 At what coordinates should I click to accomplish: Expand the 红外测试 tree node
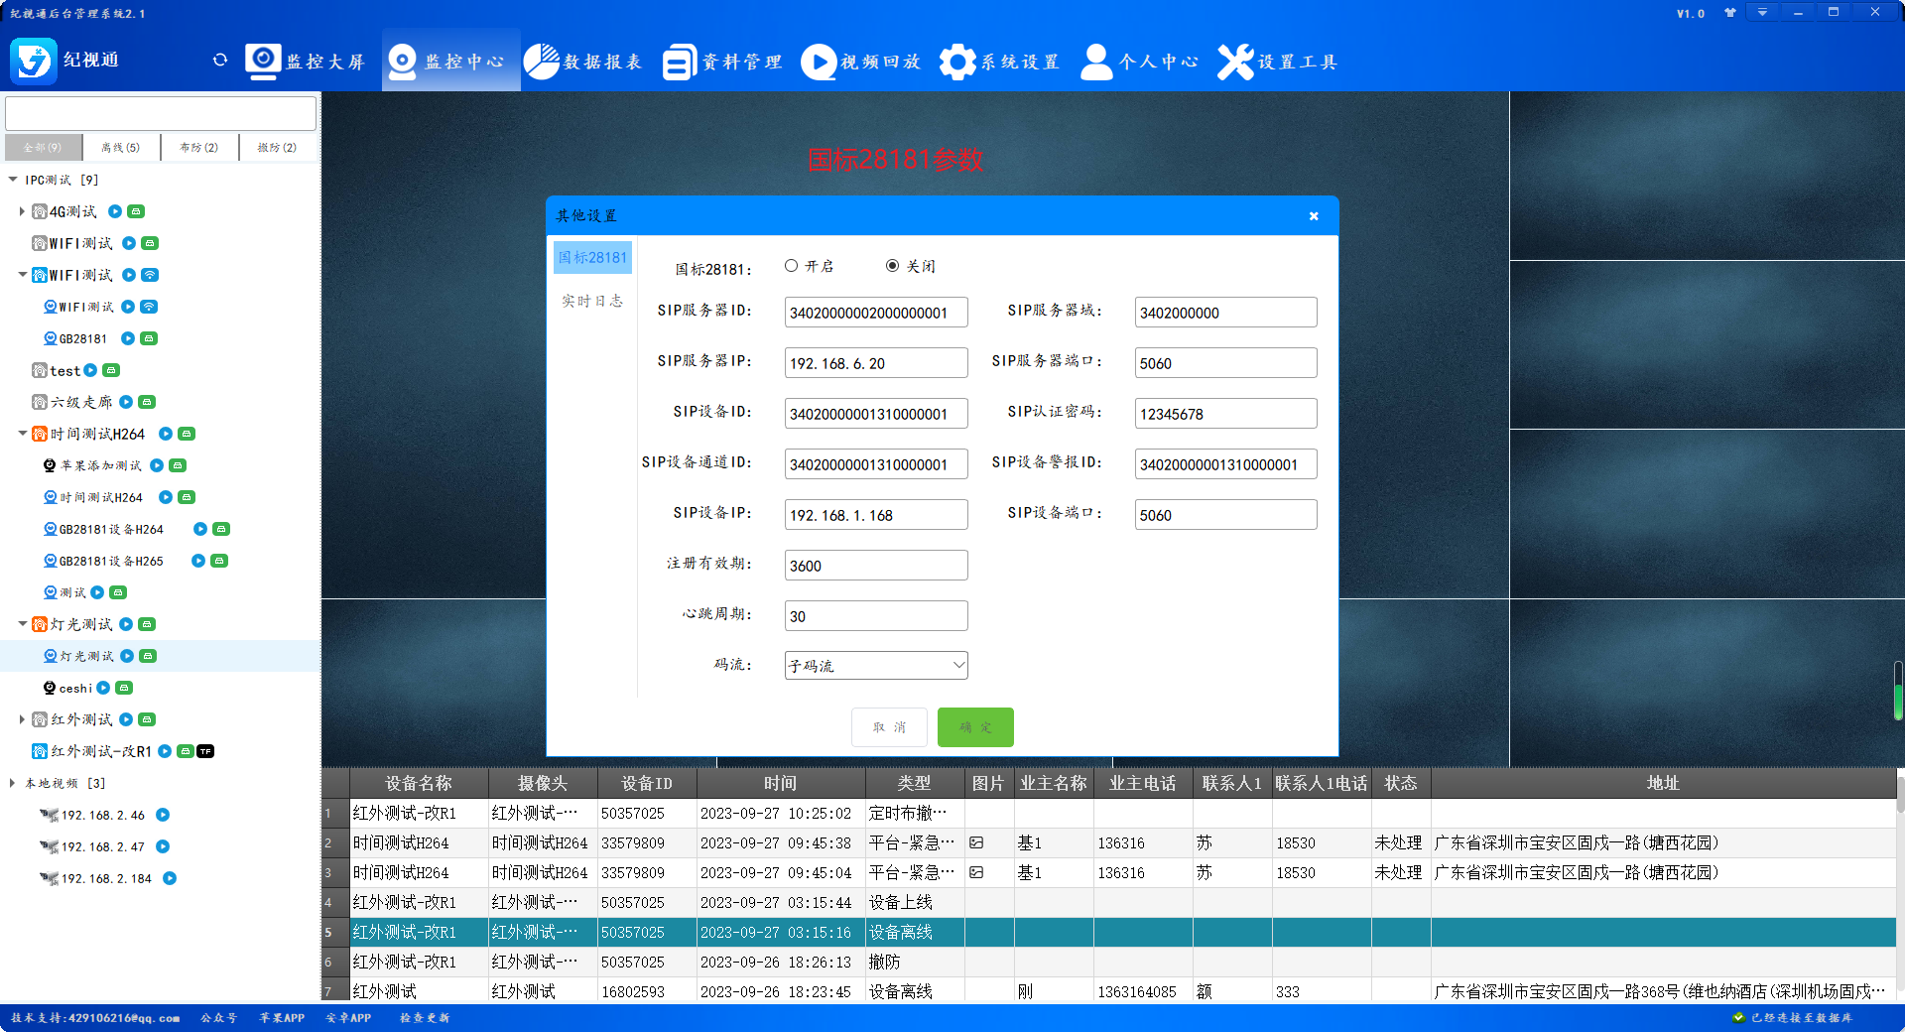point(22,719)
